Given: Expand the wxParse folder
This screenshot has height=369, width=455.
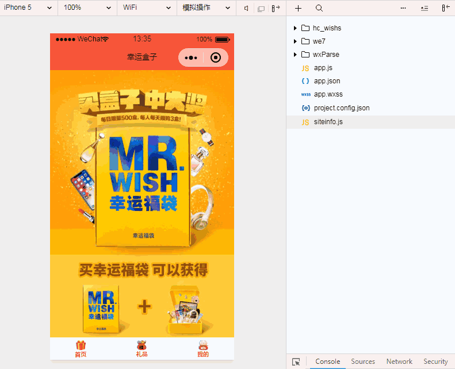Looking at the screenshot, I should (x=295, y=55).
